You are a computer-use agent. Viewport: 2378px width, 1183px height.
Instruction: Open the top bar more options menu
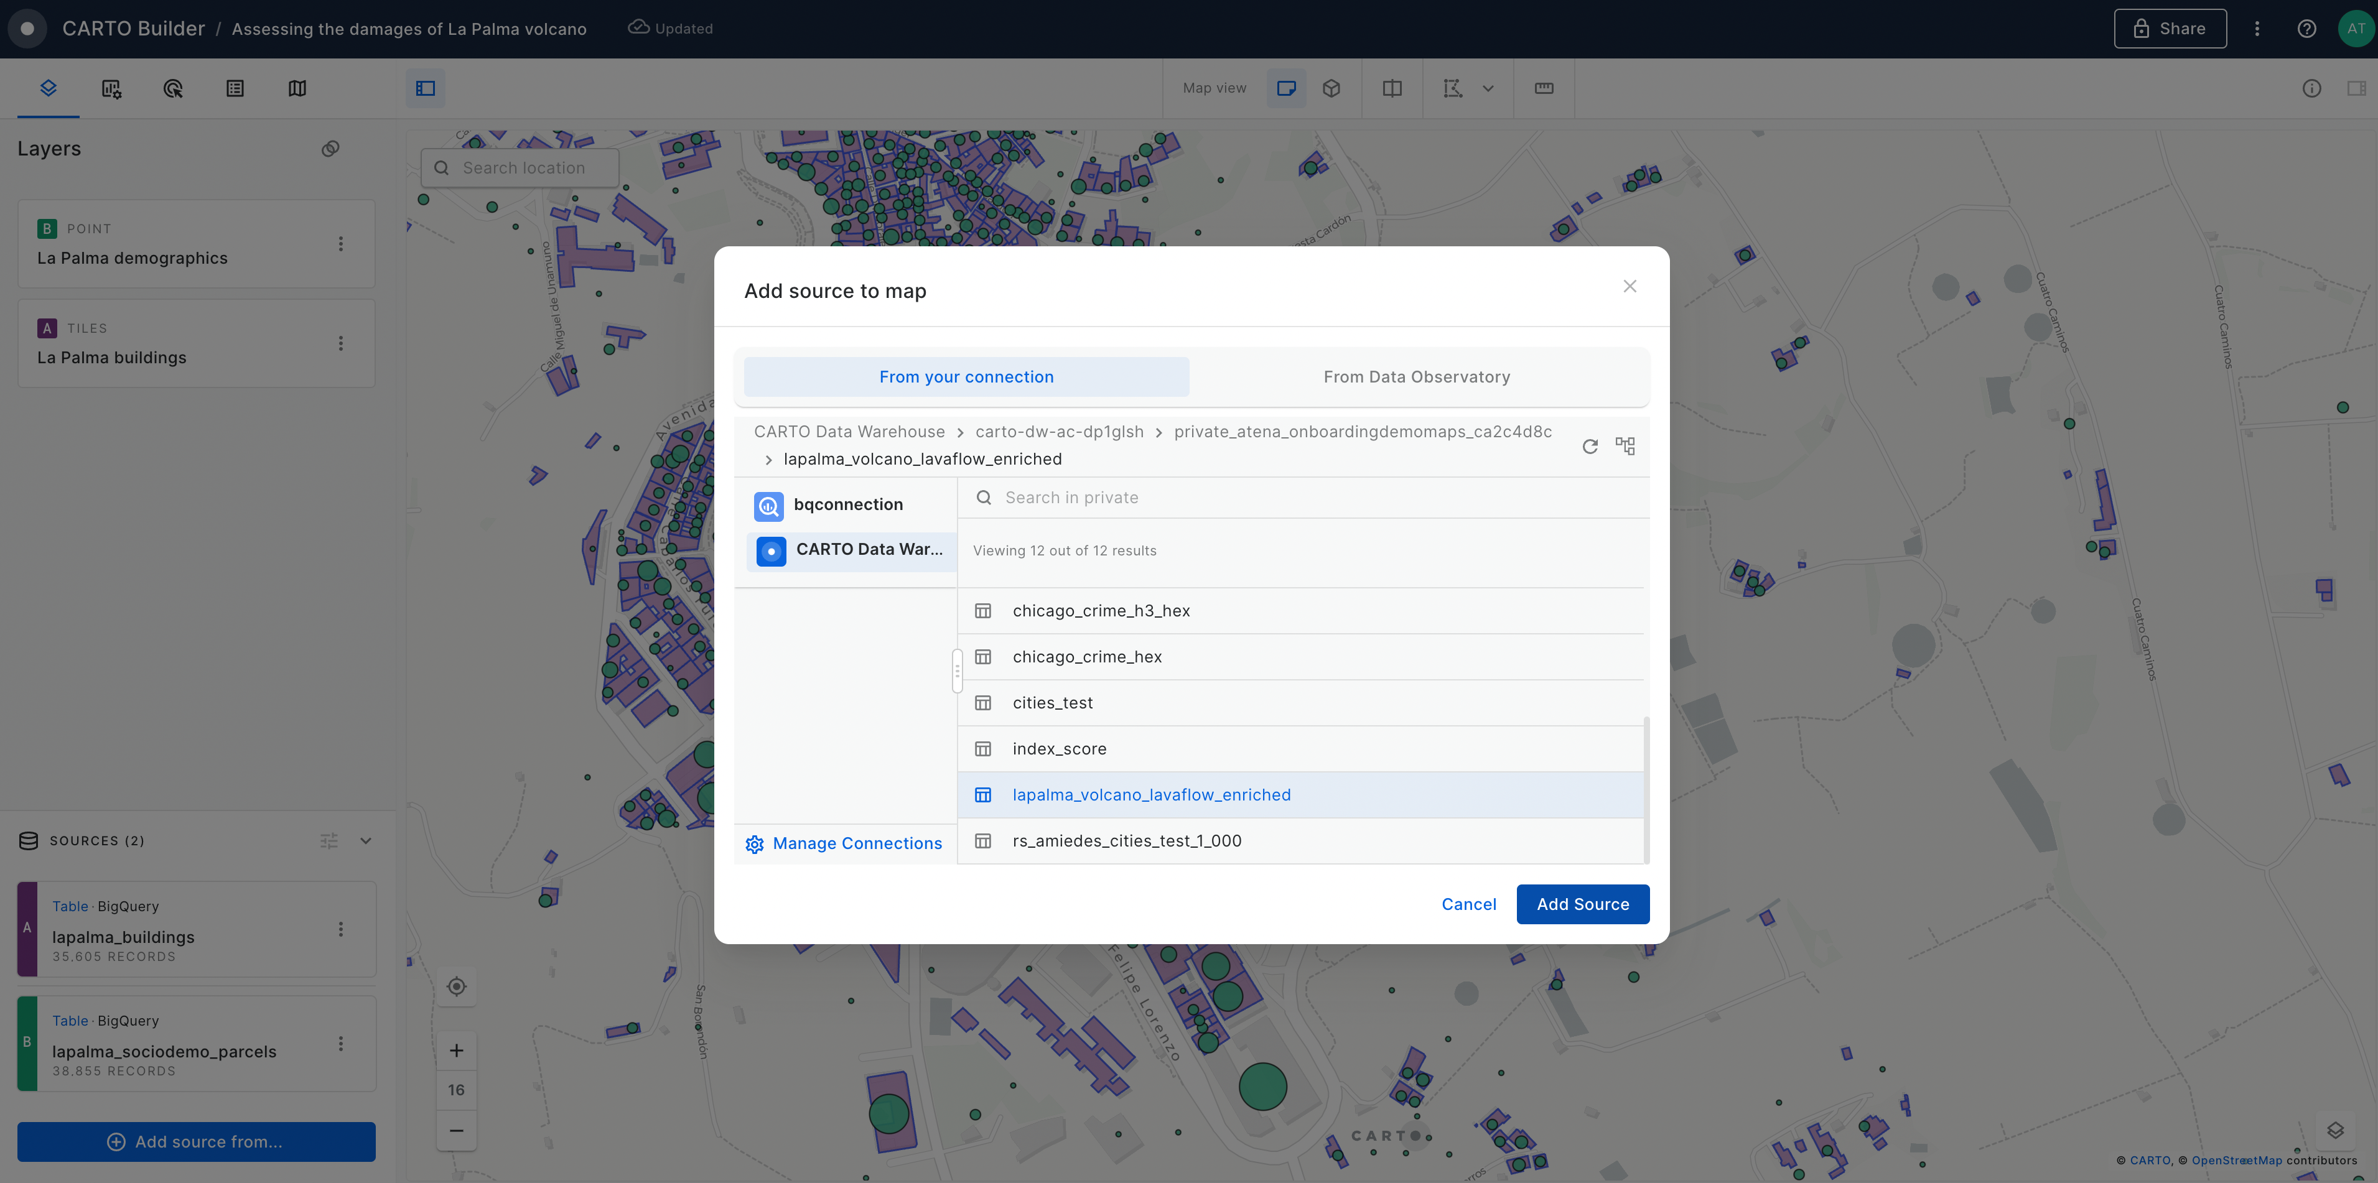point(2257,29)
